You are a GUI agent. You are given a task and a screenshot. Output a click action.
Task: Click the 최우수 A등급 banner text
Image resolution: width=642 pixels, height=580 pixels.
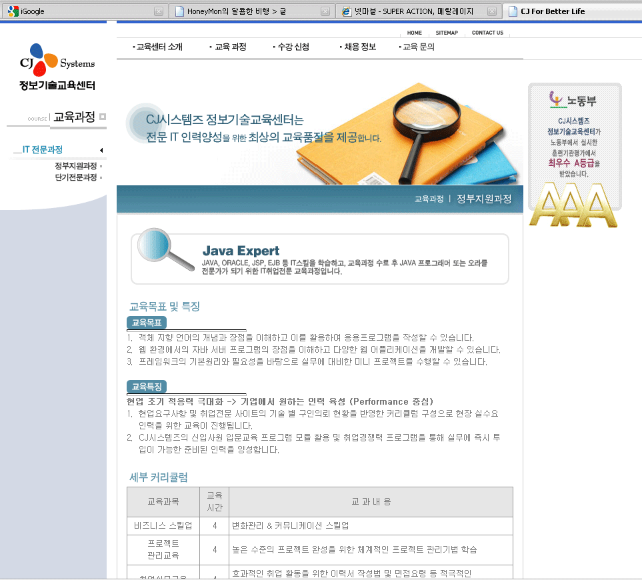(571, 163)
